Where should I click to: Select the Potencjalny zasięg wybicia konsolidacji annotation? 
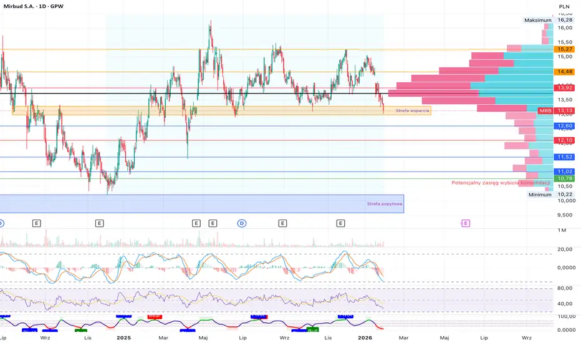click(x=501, y=183)
